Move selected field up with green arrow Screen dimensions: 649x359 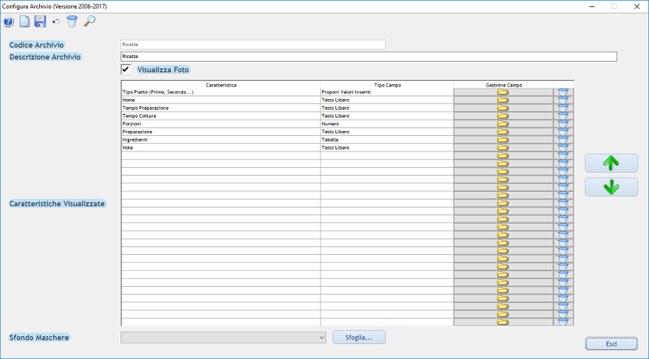click(611, 163)
